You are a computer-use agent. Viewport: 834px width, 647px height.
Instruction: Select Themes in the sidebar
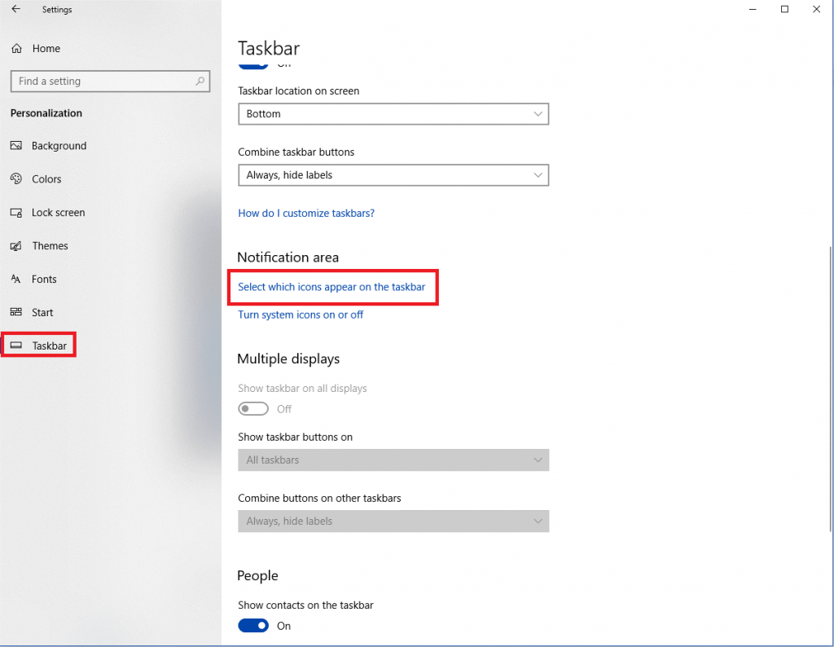[x=50, y=246]
